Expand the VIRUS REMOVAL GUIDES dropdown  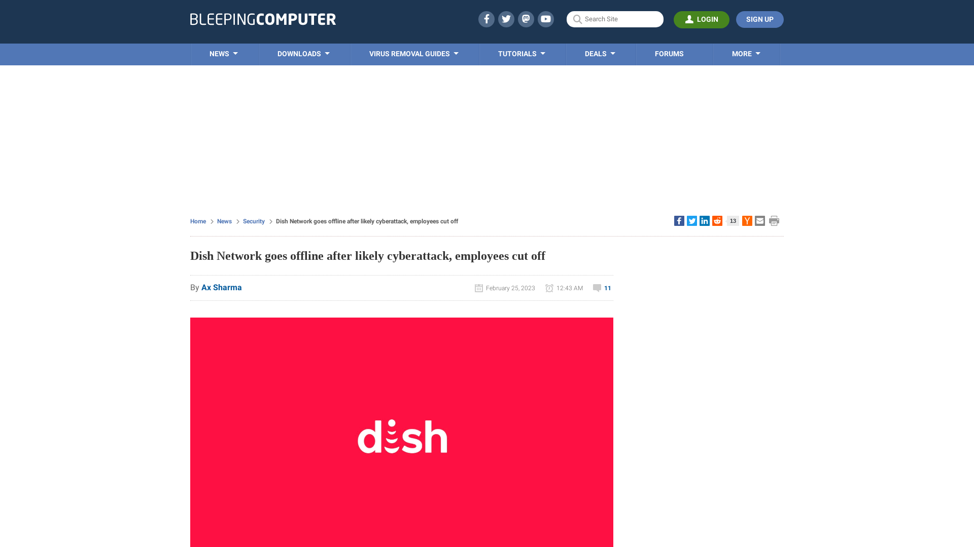(x=414, y=54)
